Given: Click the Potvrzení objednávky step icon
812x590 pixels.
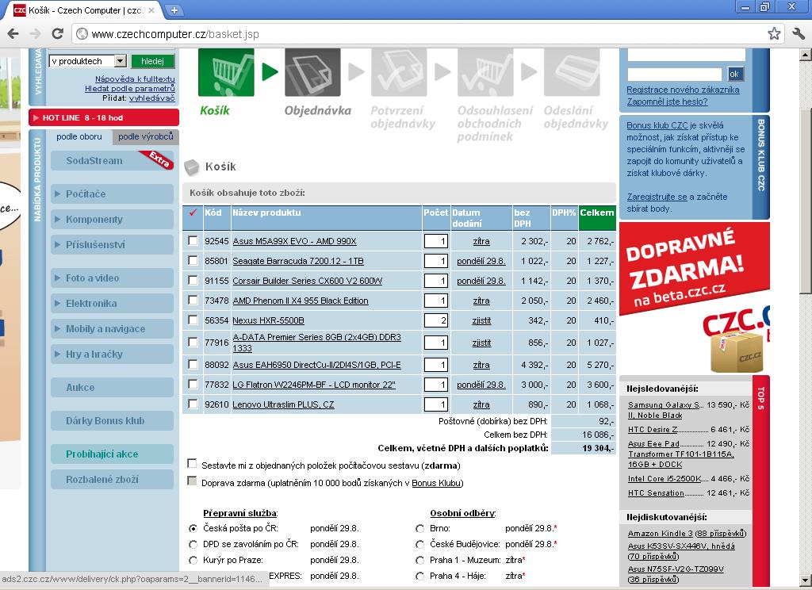Looking at the screenshot, I should [x=399, y=72].
